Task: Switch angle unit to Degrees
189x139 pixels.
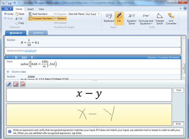Action: coord(60,14)
